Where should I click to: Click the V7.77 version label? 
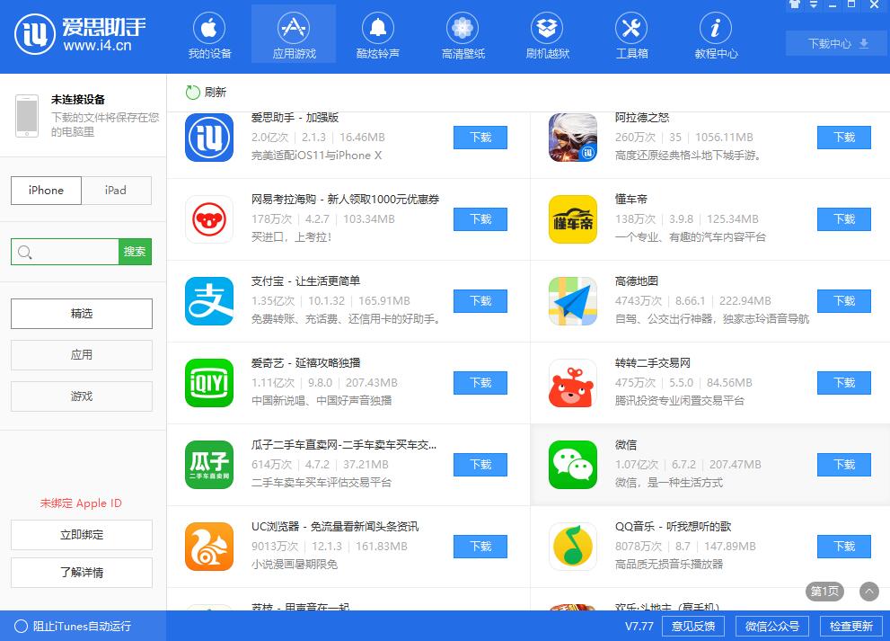point(639,627)
